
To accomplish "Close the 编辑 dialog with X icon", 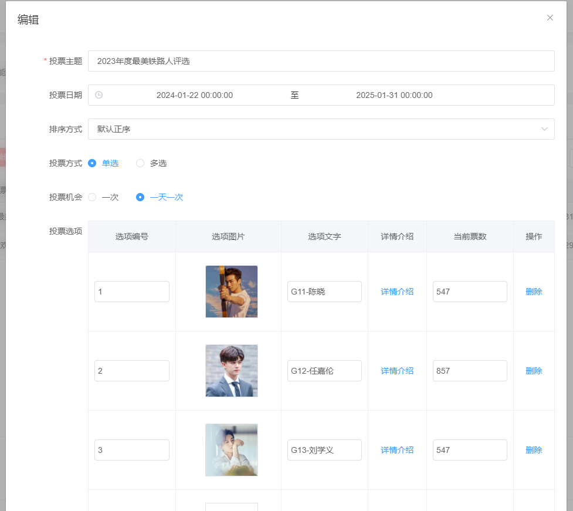I will point(550,18).
